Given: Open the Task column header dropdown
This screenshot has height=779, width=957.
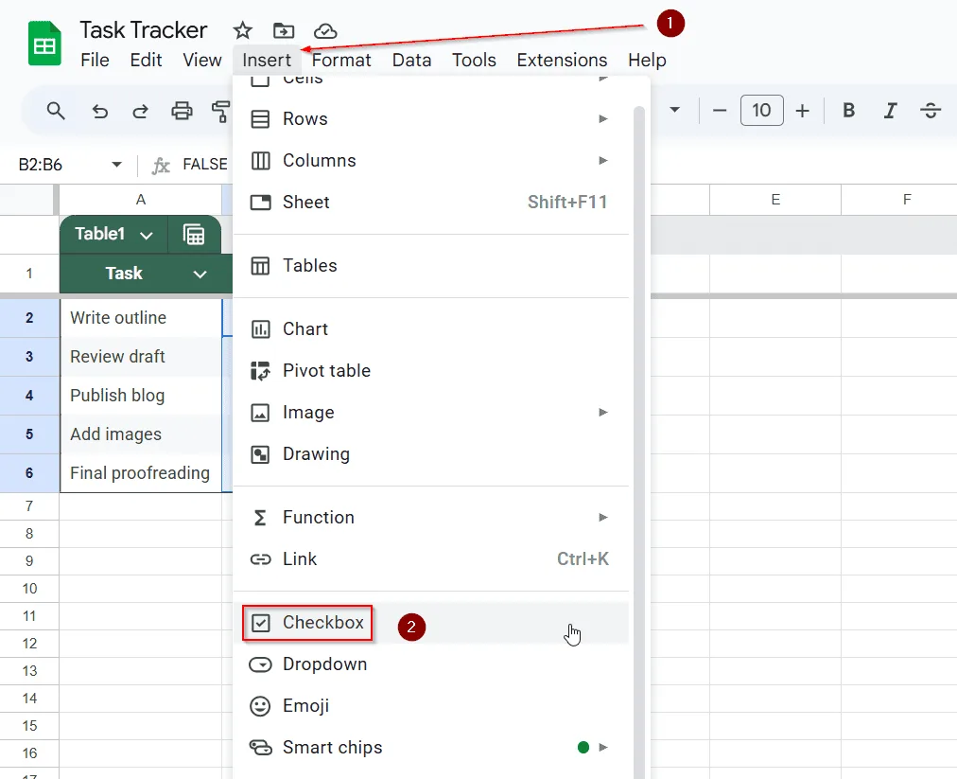Looking at the screenshot, I should tap(200, 274).
